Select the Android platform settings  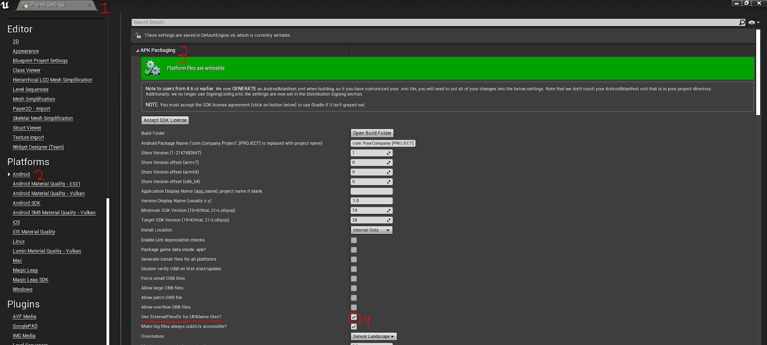22,174
